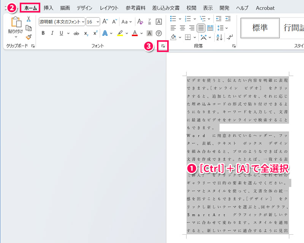Toggle Strikethrough formatting
304x243 pixels.
point(76,33)
